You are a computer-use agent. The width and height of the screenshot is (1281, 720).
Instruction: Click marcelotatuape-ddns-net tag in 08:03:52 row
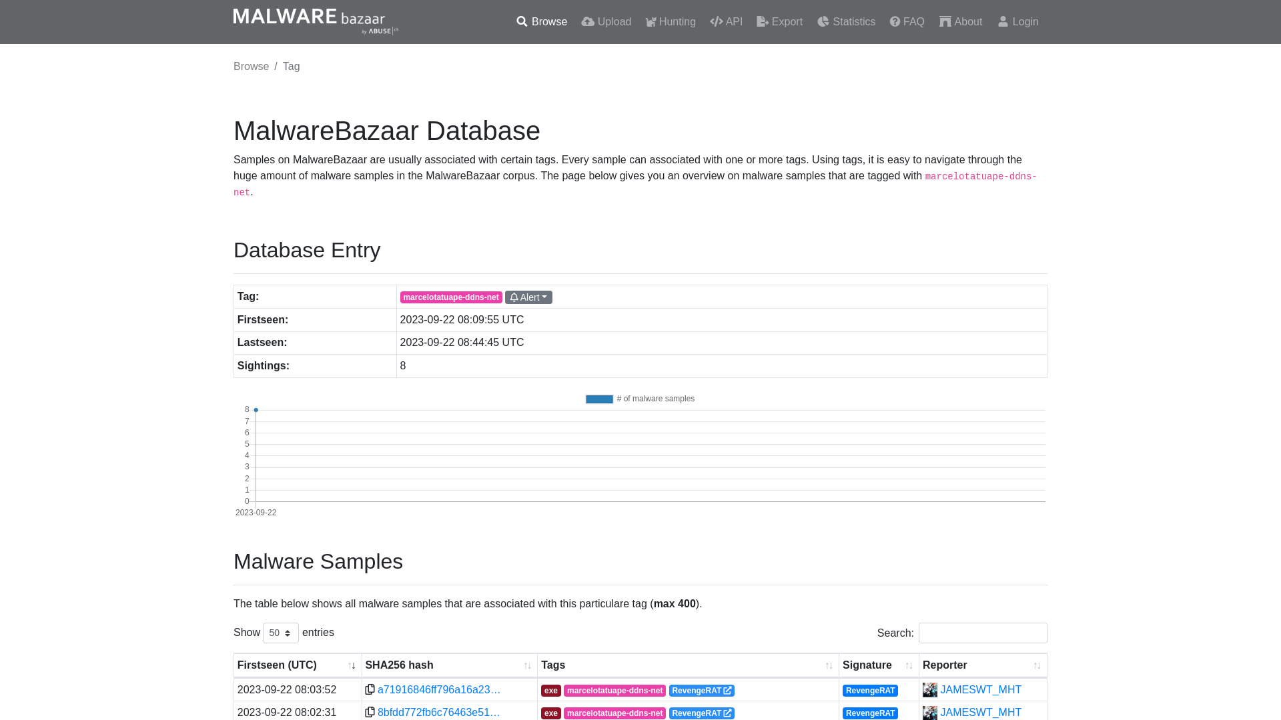point(614,691)
